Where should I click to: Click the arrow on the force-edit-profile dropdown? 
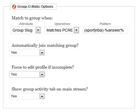point(42,74)
